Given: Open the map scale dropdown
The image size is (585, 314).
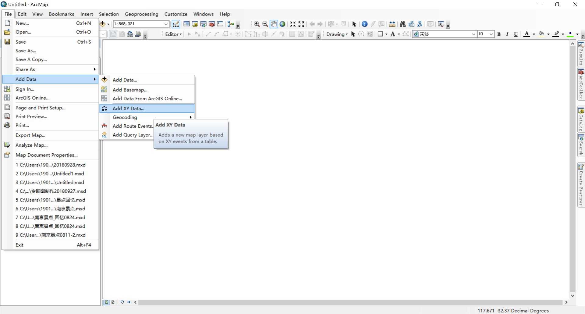Looking at the screenshot, I should pyautogui.click(x=166, y=24).
